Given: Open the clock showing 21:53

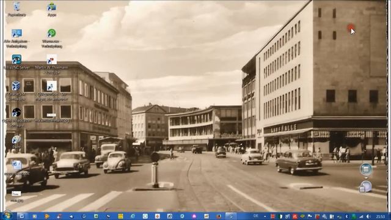Looking at the screenshot, I should (x=380, y=216).
